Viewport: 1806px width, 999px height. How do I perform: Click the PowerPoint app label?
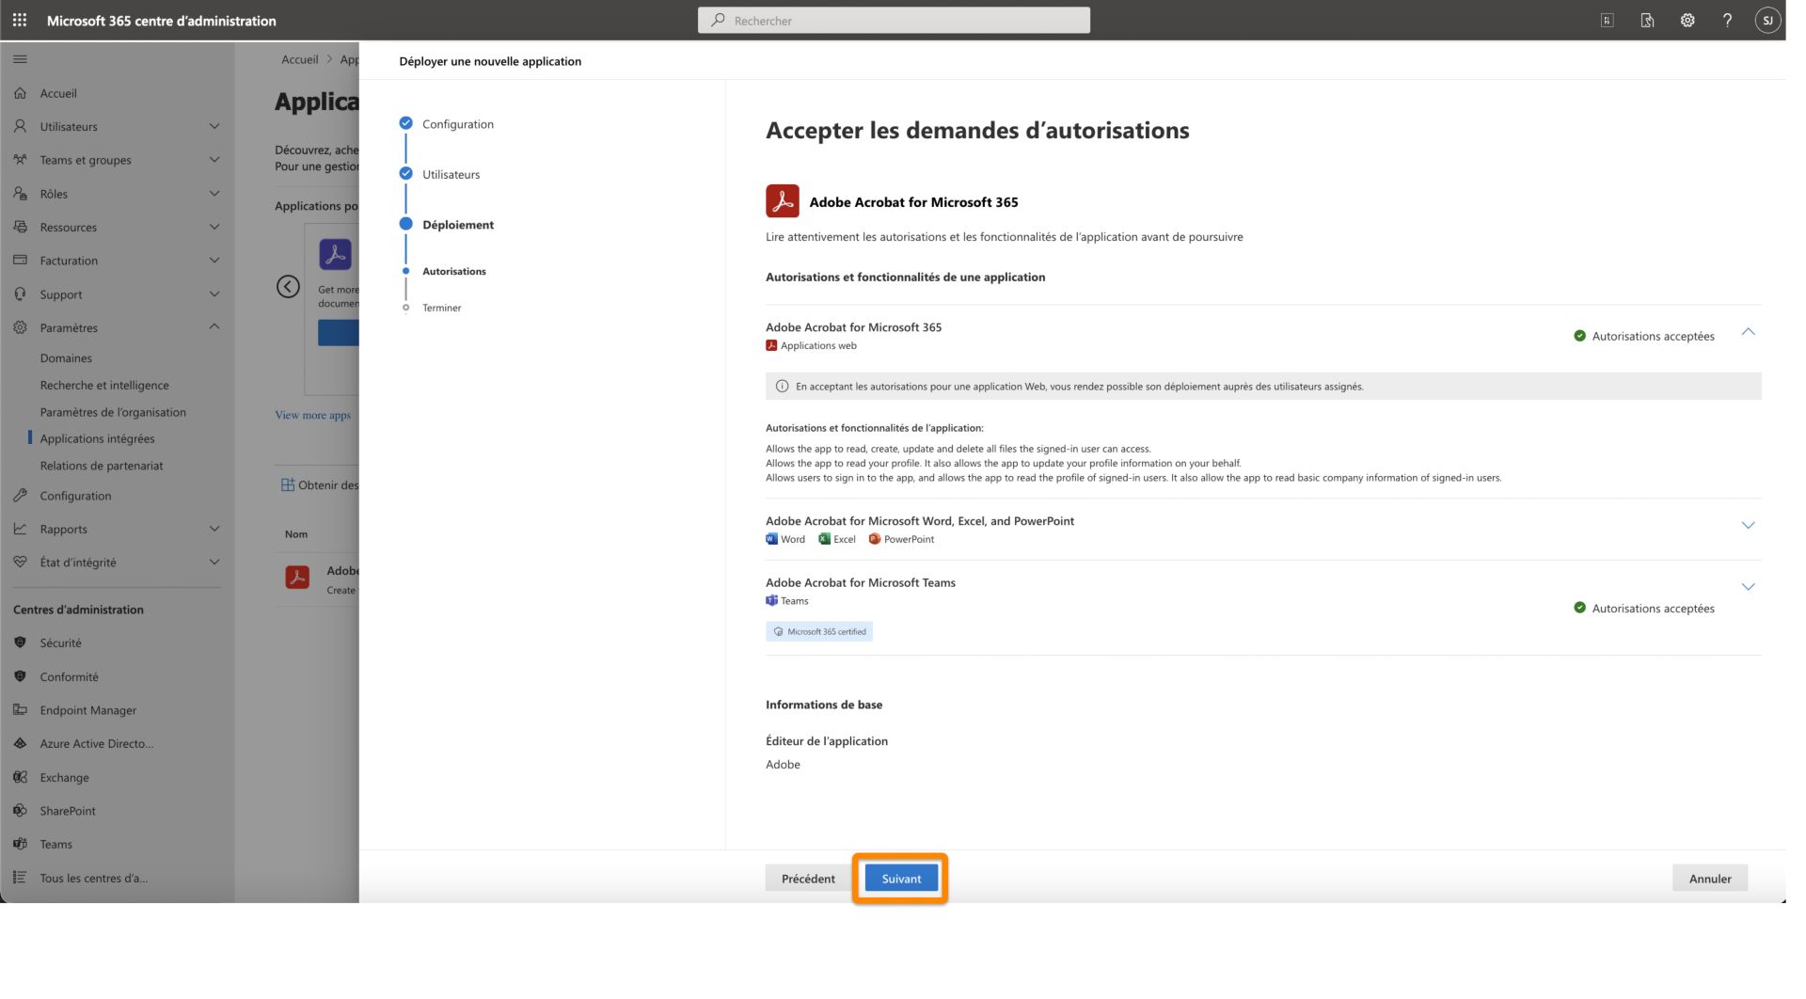[x=909, y=539]
